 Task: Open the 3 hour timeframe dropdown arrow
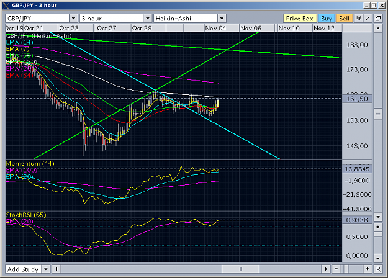click(148, 18)
